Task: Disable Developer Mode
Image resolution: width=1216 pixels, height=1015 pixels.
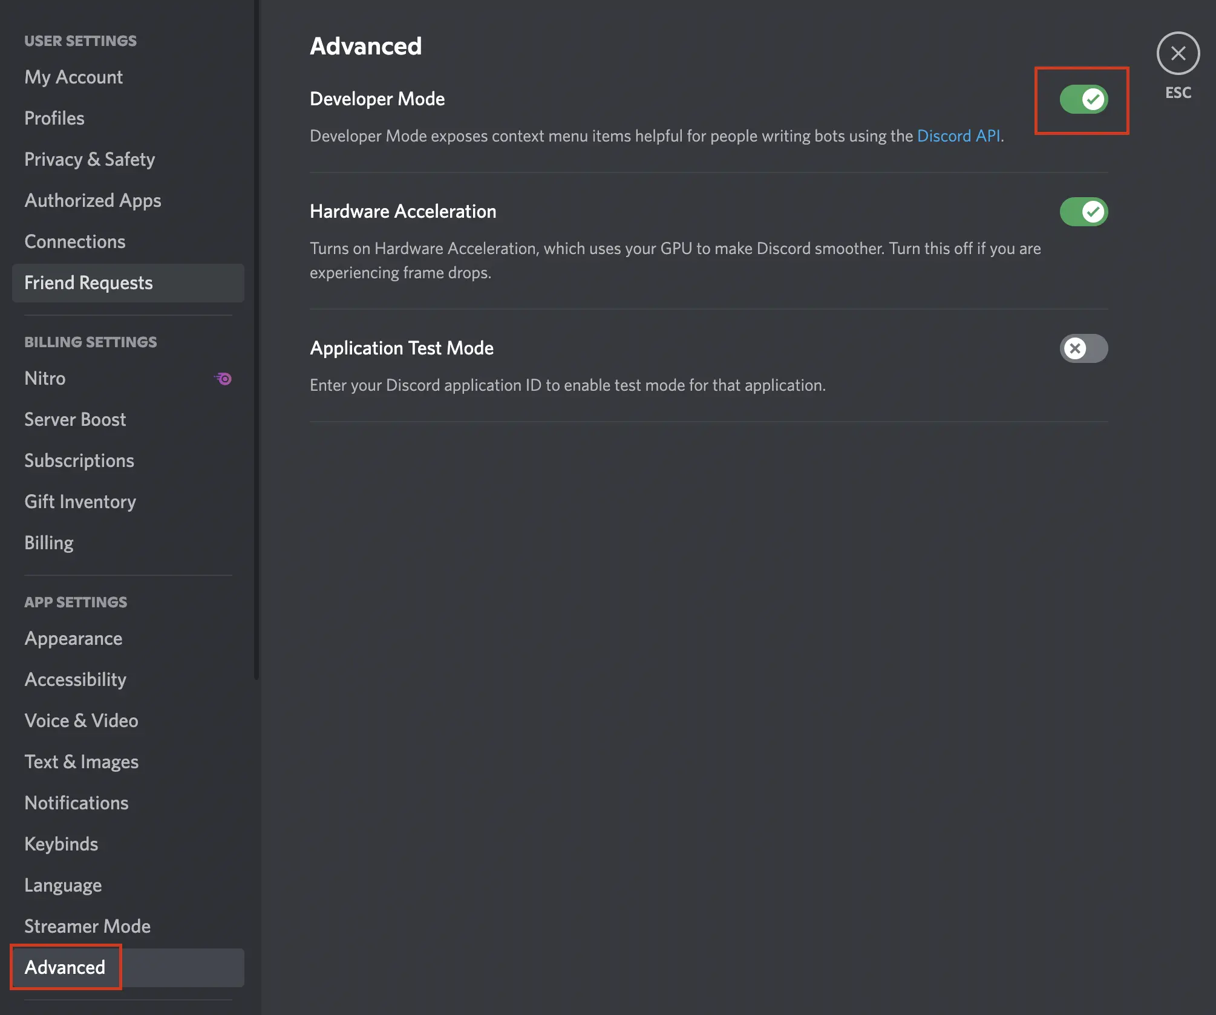Action: (x=1082, y=99)
